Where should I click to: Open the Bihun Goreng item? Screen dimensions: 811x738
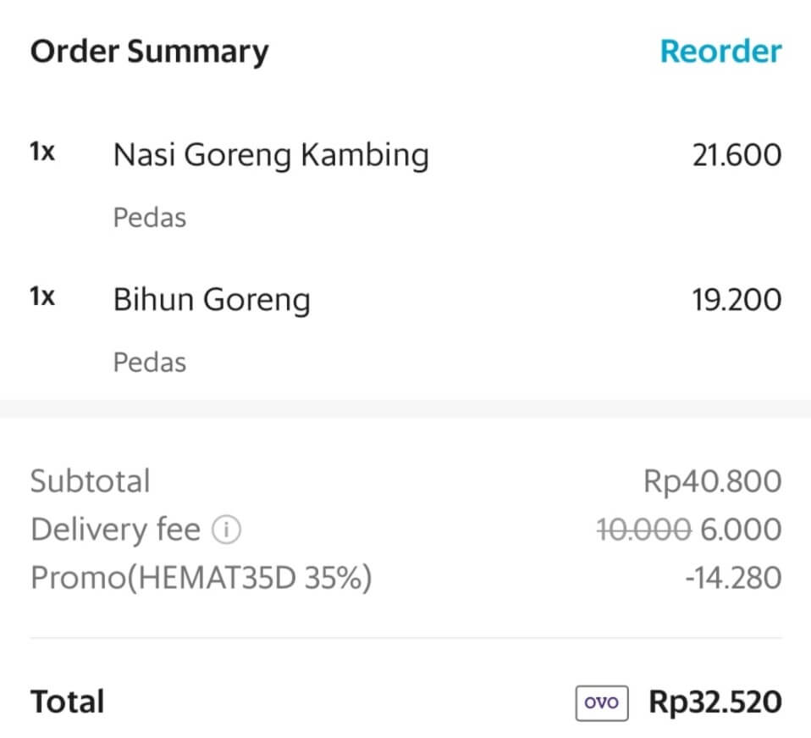pyautogui.click(x=212, y=300)
